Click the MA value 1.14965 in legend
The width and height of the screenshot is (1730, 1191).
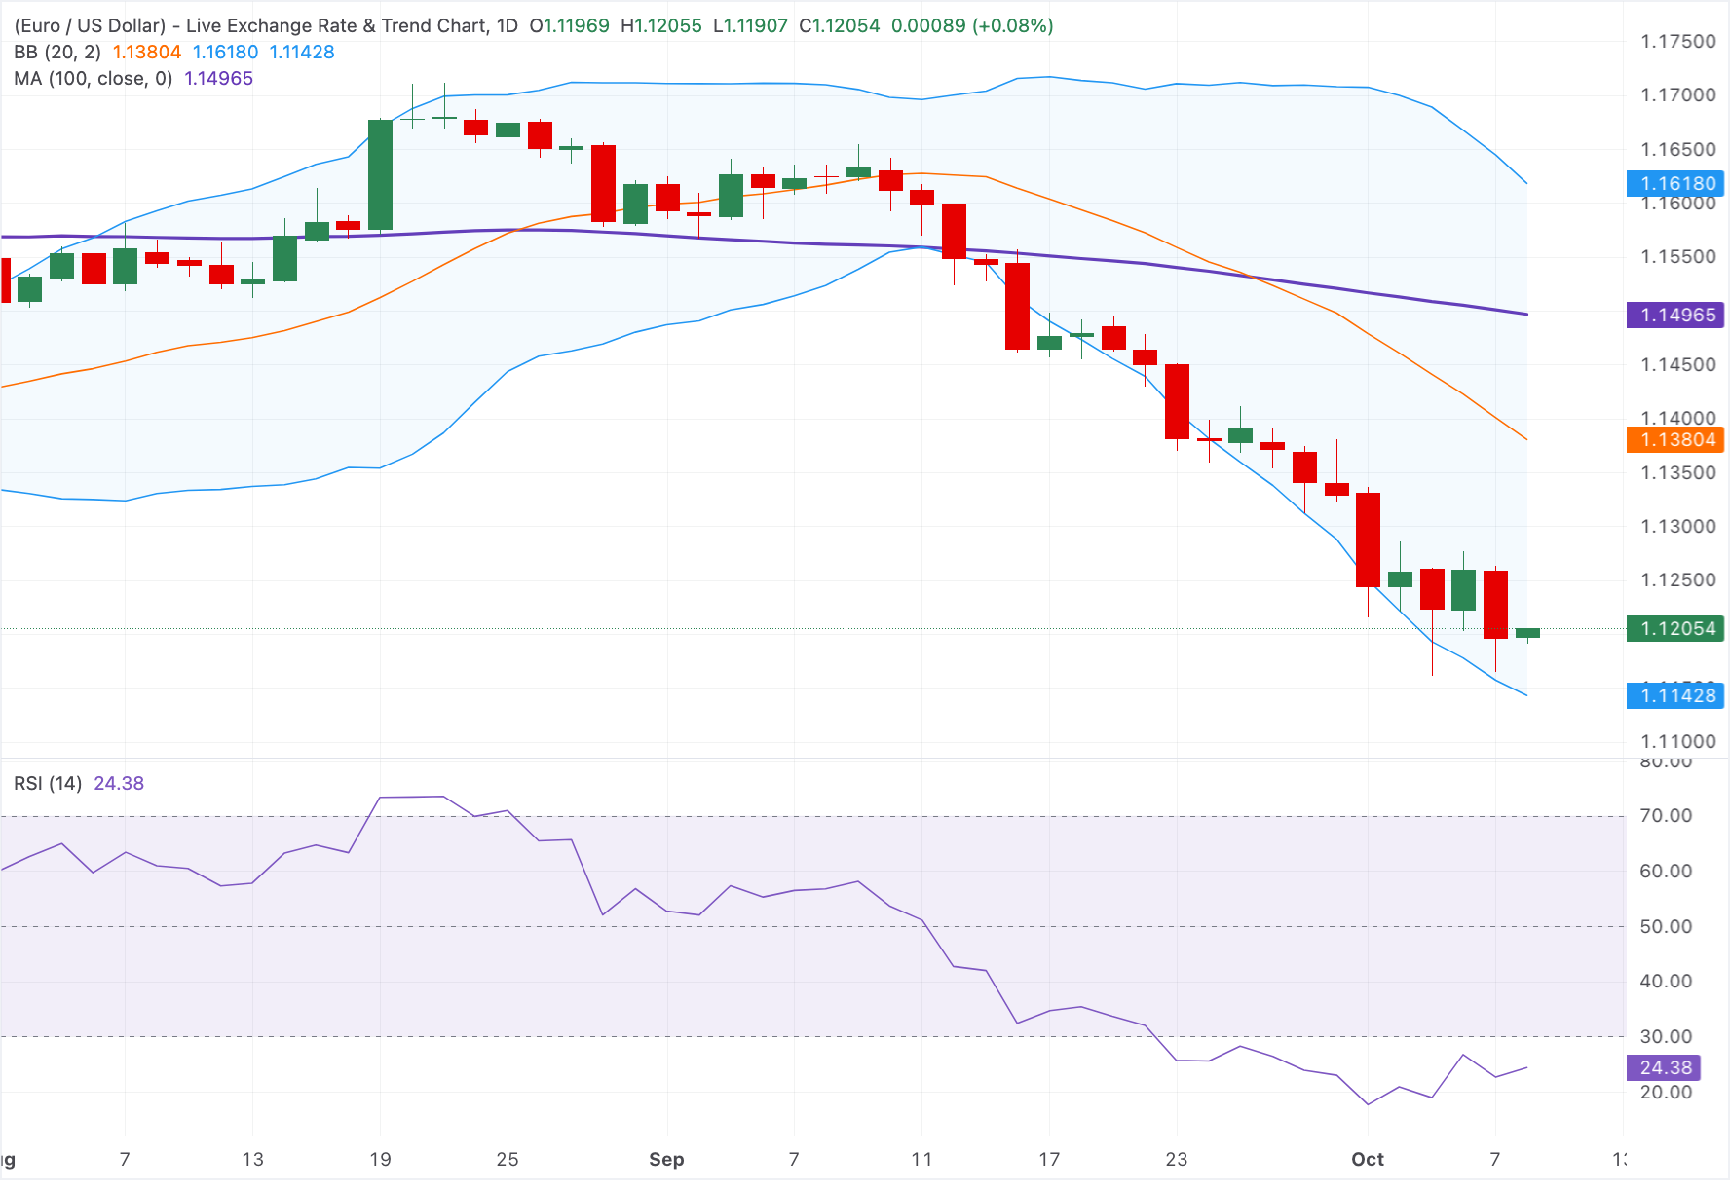[x=219, y=79]
